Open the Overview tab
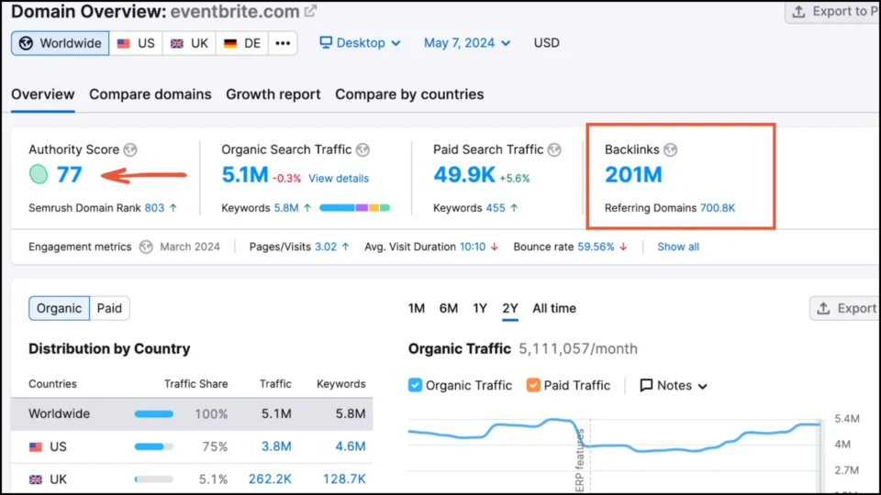This screenshot has height=495, width=881. coord(43,94)
